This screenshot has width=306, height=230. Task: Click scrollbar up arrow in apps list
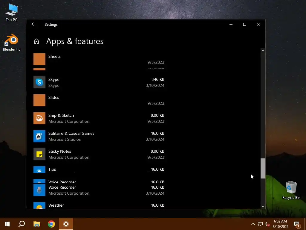tap(263, 51)
